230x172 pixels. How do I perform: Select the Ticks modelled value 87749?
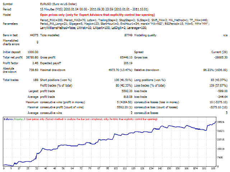[x=128, y=35]
